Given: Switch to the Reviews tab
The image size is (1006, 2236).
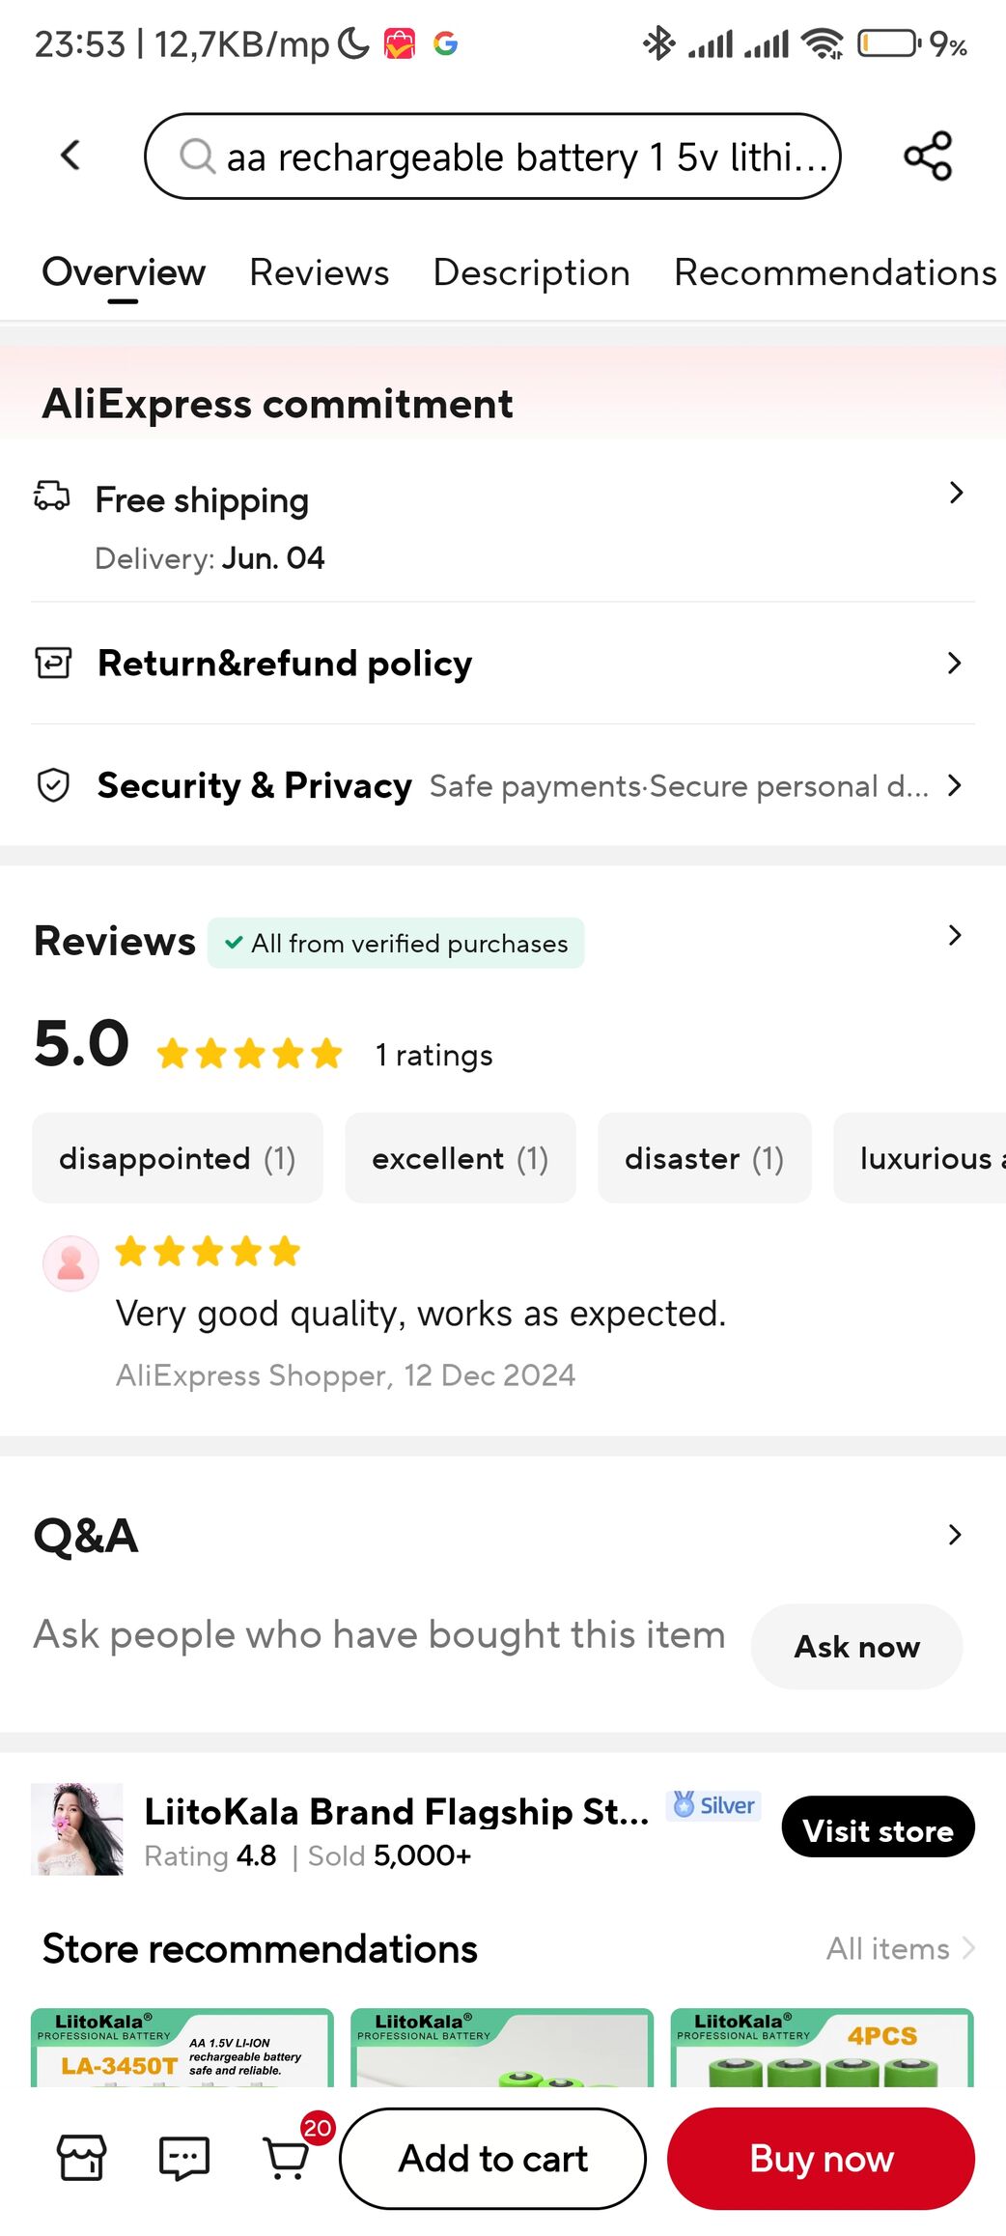Looking at the screenshot, I should [x=319, y=272].
